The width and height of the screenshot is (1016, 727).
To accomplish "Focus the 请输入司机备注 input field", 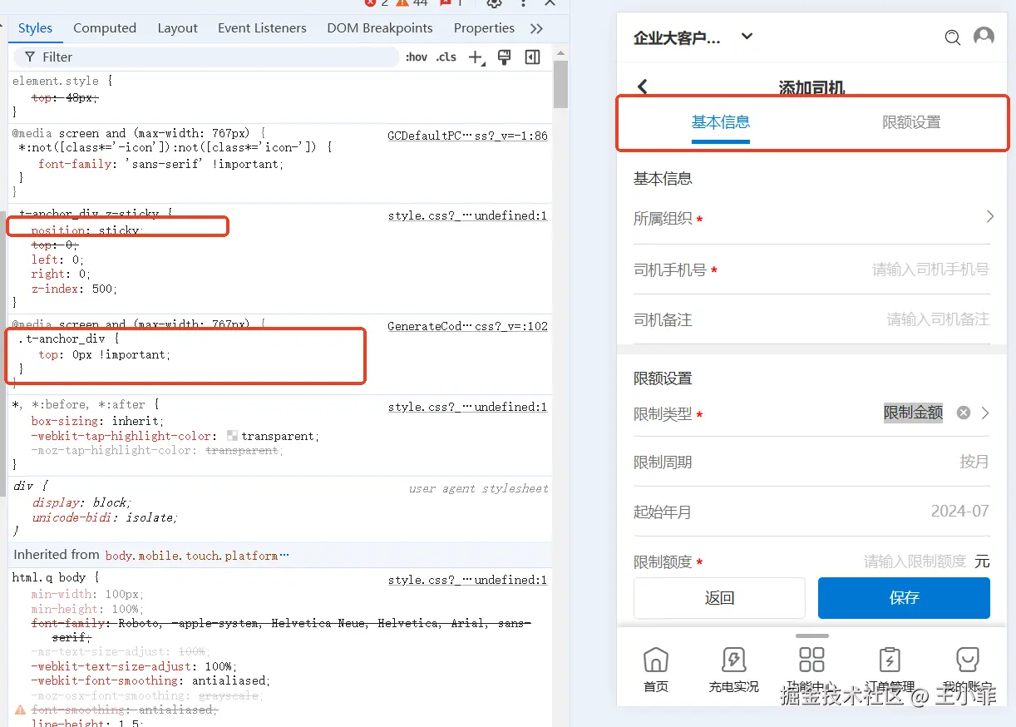I will 938,319.
